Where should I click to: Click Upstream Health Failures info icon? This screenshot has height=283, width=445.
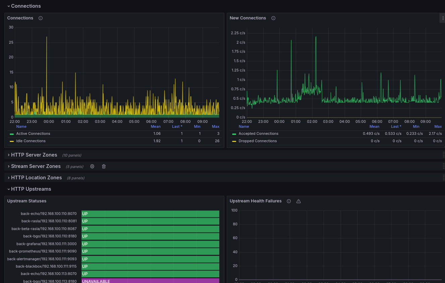pyautogui.click(x=289, y=201)
